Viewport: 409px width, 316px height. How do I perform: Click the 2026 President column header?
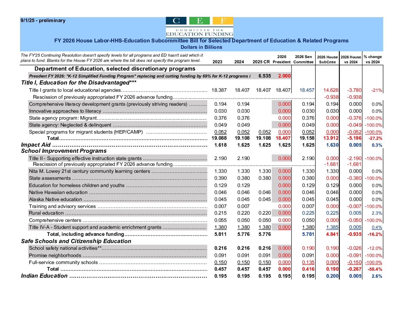[x=281, y=59]
